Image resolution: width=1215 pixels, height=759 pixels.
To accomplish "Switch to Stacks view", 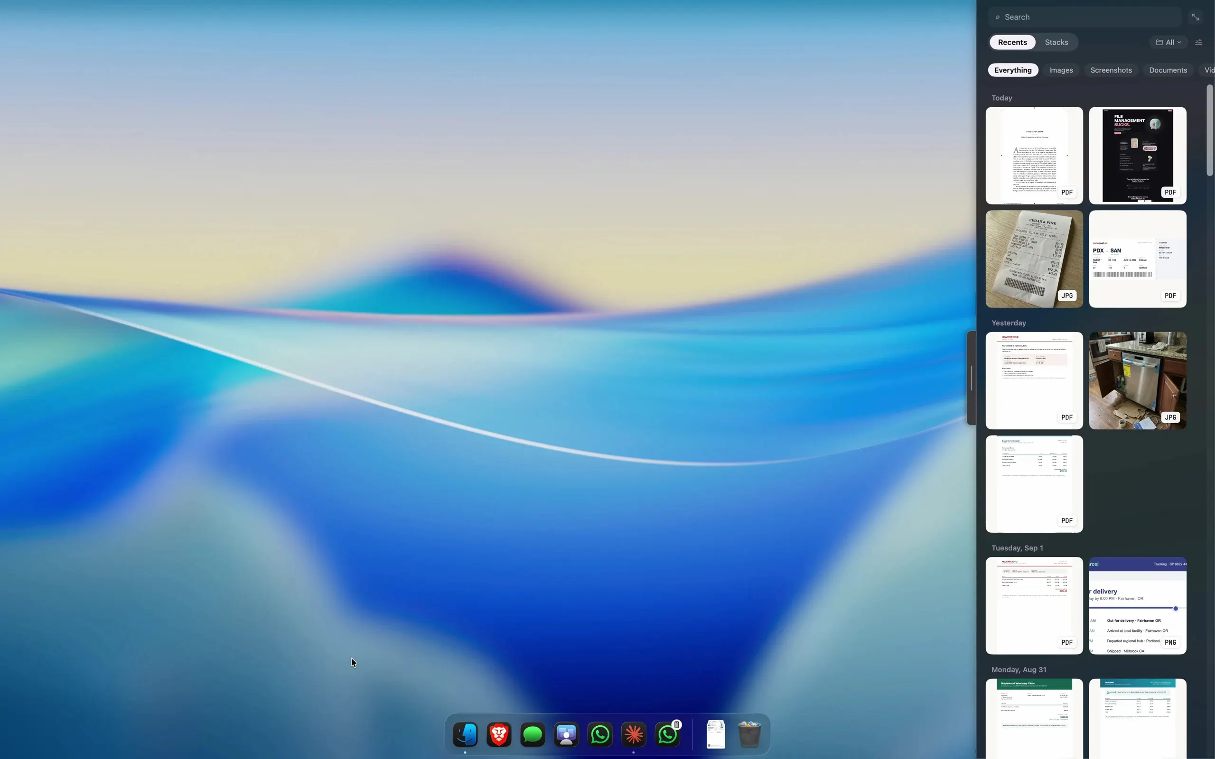I will point(1056,42).
